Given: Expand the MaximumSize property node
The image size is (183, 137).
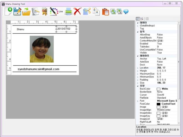Looking at the screenshot, I should pos(138,74).
